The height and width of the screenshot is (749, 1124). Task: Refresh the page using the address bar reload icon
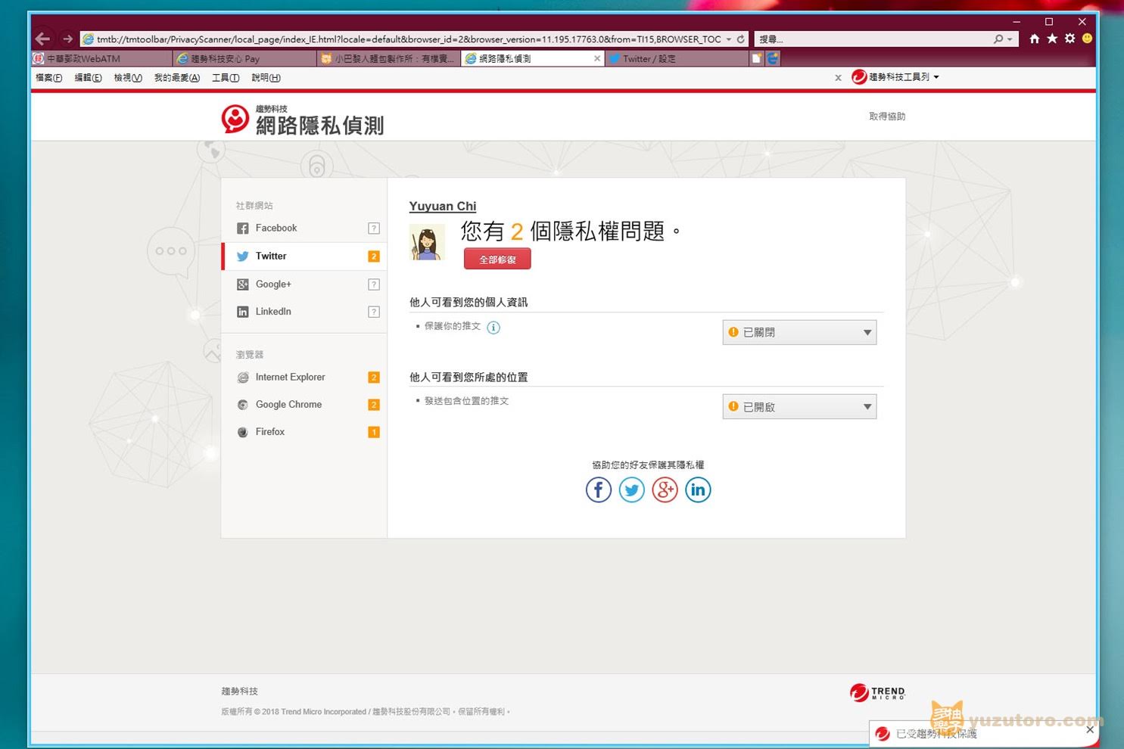[x=741, y=39]
